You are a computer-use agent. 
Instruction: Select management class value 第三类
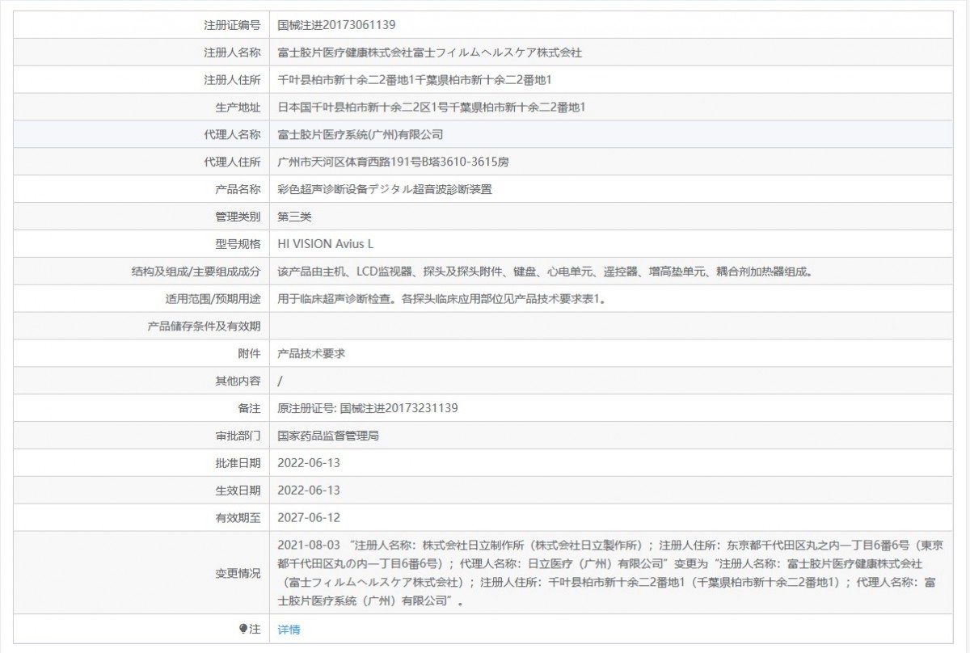click(294, 217)
